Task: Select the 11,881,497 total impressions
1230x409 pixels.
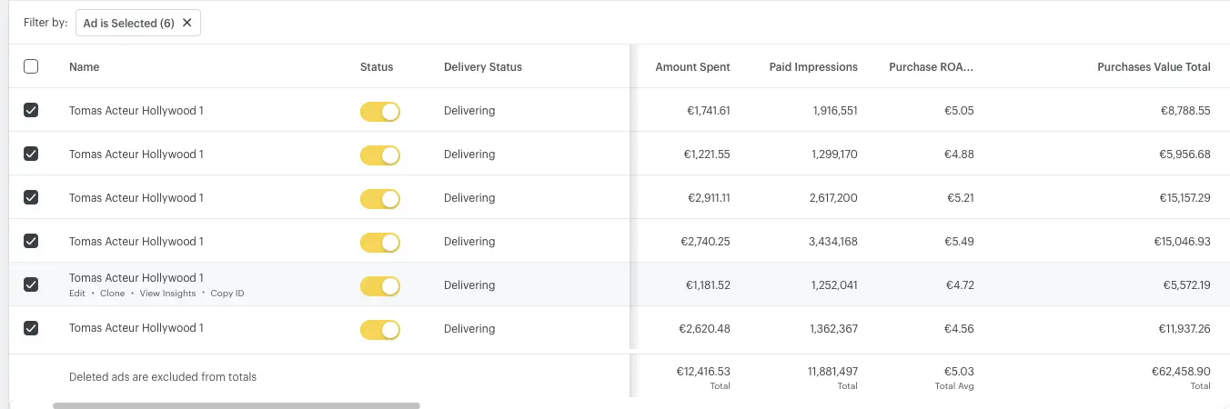Action: [x=832, y=372]
